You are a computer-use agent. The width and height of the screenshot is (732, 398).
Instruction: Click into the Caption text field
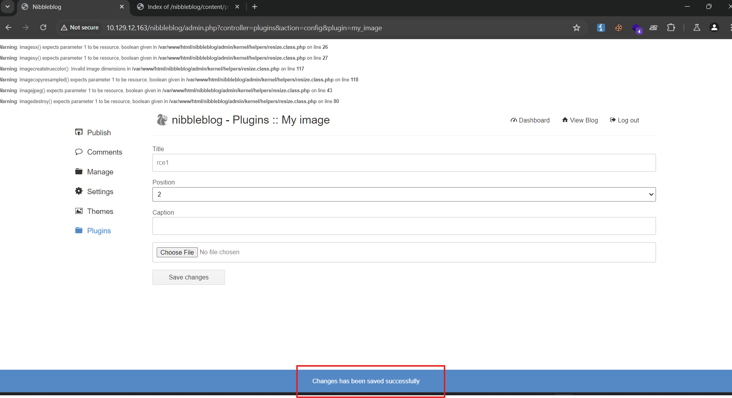pos(404,226)
